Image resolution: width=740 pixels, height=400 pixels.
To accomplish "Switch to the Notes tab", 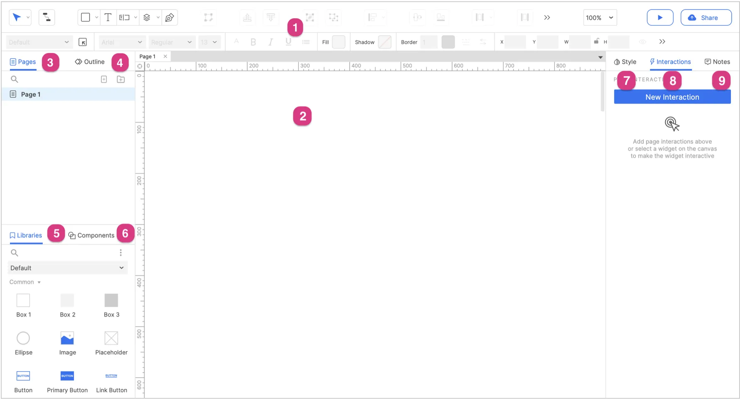I will pyautogui.click(x=717, y=62).
